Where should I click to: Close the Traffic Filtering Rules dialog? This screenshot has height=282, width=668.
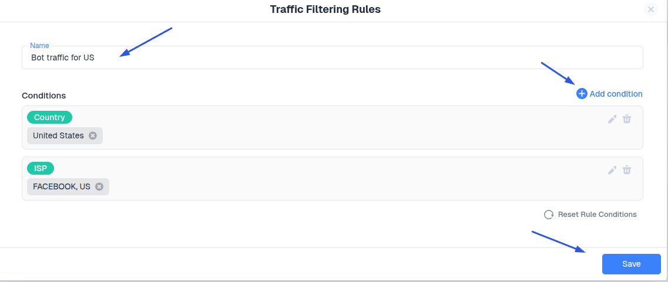[650, 9]
